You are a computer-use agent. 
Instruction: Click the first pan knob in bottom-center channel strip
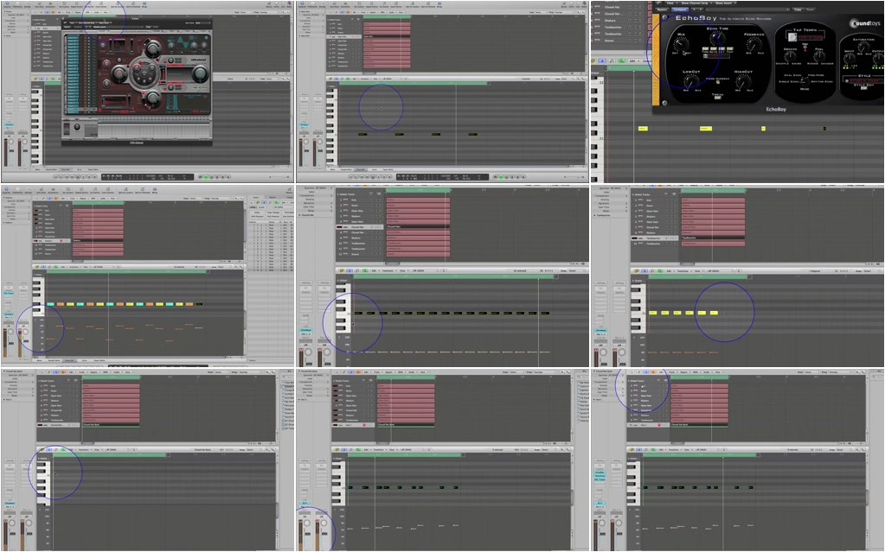tap(308, 523)
